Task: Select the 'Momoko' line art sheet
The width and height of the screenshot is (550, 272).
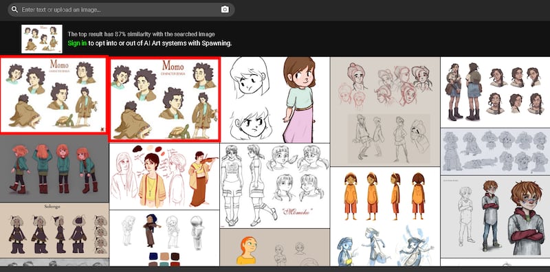Action: coord(275,185)
